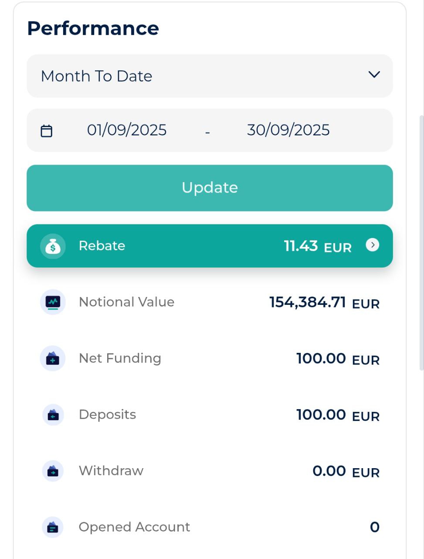Click the Net Funding amount 100.00 EUR
Image resolution: width=424 pixels, height=559 pixels.
coord(338,359)
